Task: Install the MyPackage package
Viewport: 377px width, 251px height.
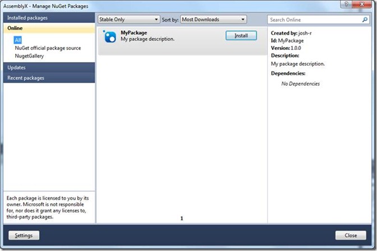Action: click(x=241, y=36)
